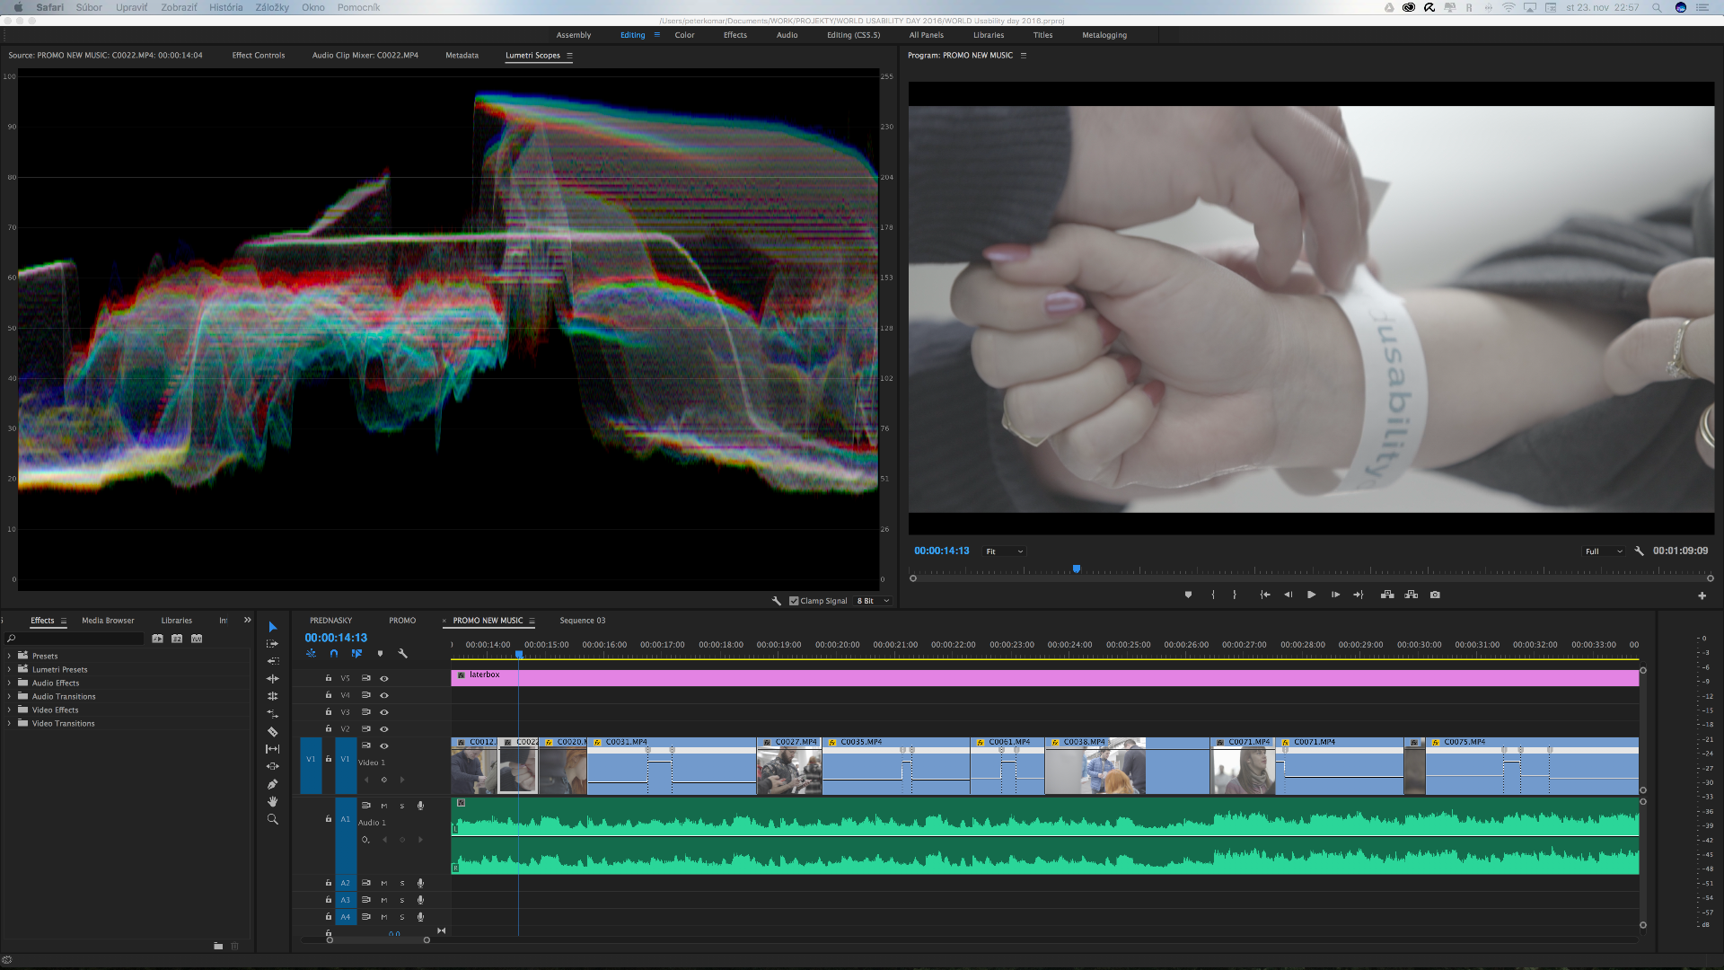Select the Pen tool

[x=273, y=784]
